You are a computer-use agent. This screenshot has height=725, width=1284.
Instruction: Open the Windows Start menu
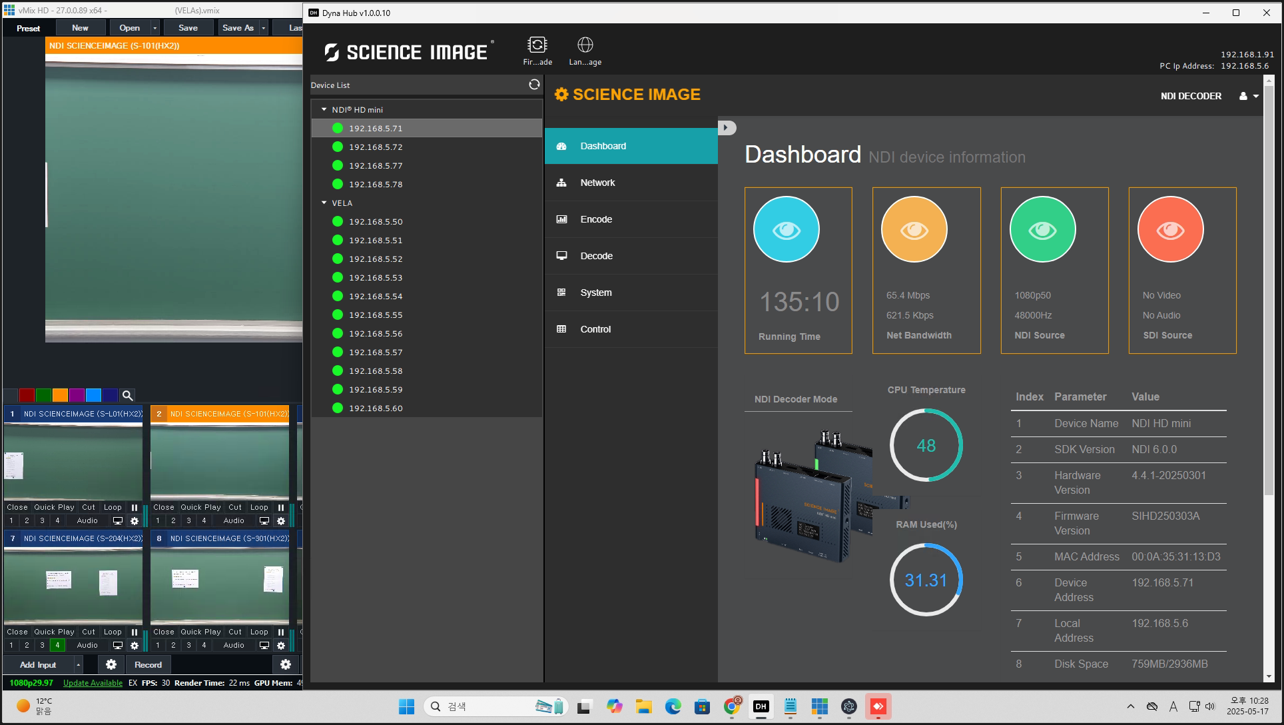pos(406,706)
